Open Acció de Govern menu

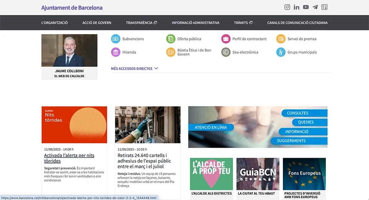click(x=97, y=23)
